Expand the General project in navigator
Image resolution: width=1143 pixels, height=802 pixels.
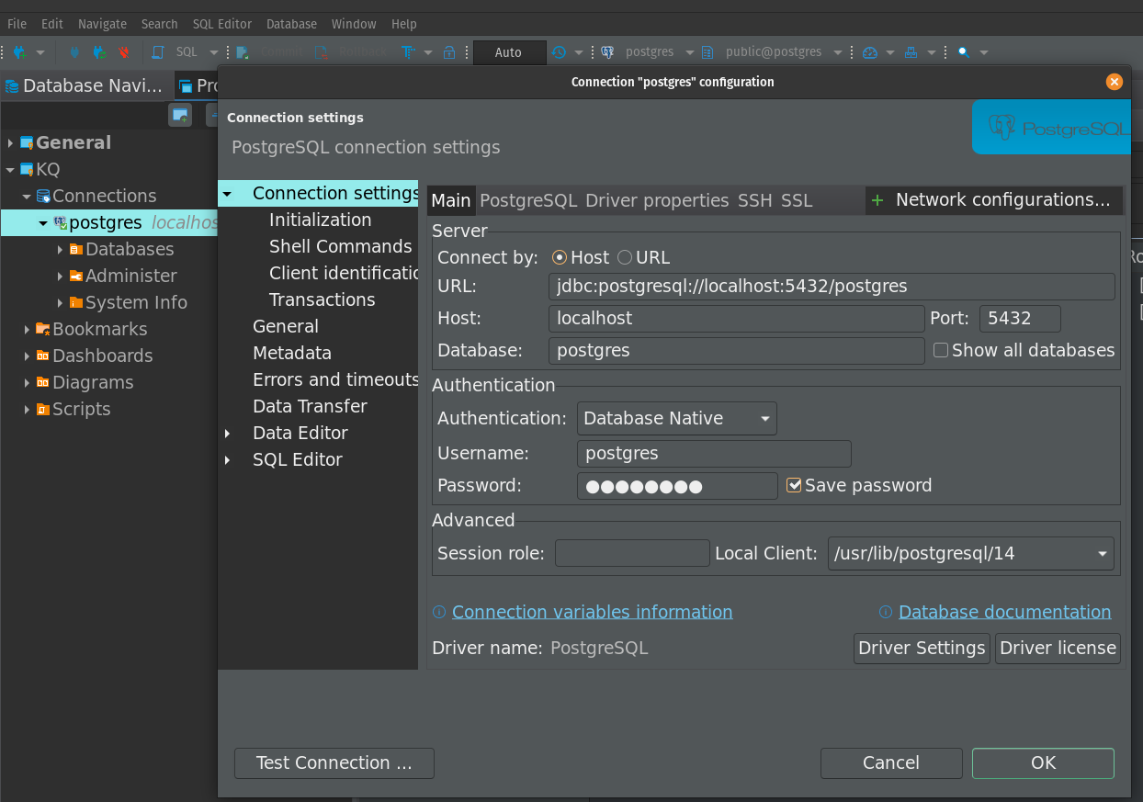[10, 143]
